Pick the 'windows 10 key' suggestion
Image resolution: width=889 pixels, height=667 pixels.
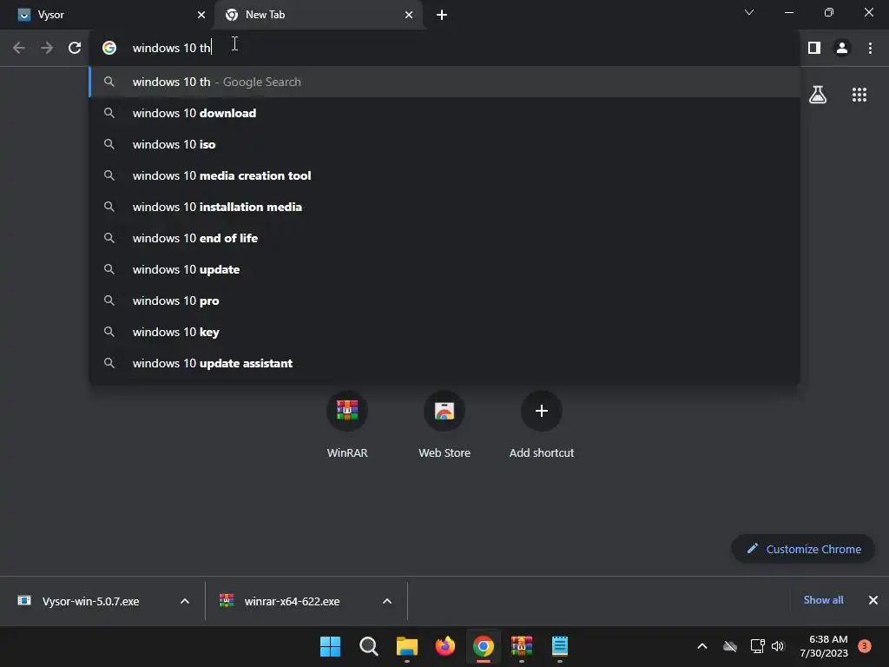tap(444, 331)
